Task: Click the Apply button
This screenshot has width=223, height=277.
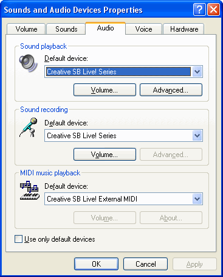Action: pos(194,264)
